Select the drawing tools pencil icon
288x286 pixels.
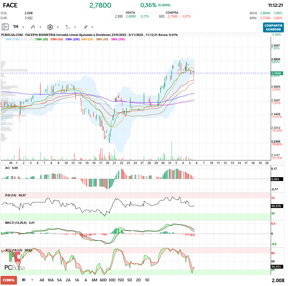(85, 27)
